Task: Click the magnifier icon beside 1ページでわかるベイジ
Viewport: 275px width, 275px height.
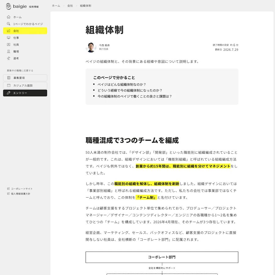Action: [x=9, y=24]
